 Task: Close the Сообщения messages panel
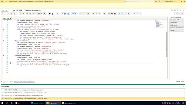[x=184, y=87]
